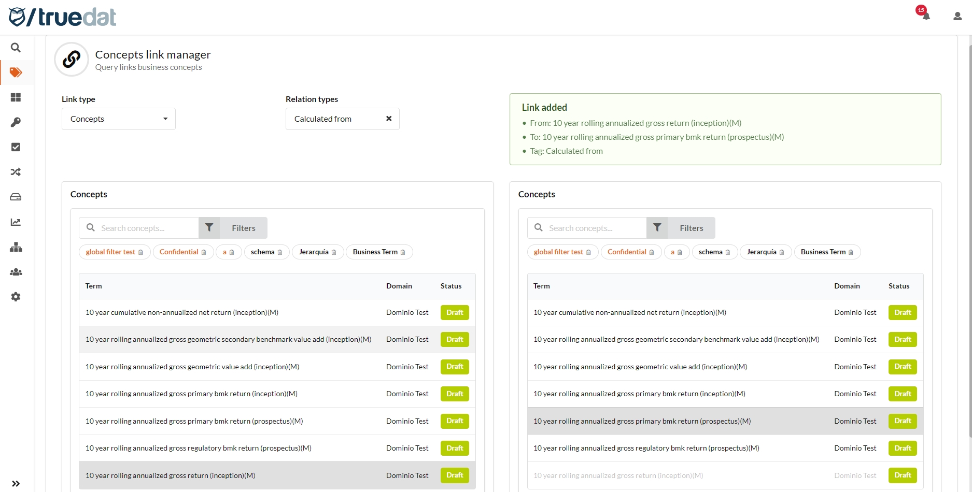Toggle Business Term filter in right panel
The width and height of the screenshot is (972, 492).
coord(823,252)
